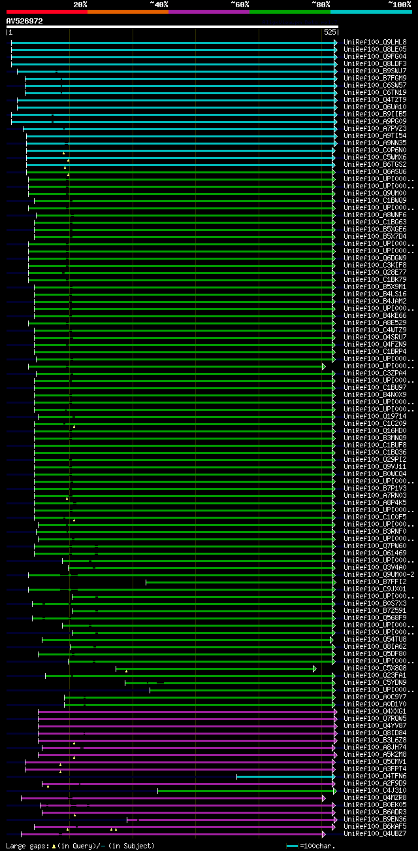This screenshot has width=418, height=851.
Task: Click hit label UniRef100_A8P4K5
Action: (x=375, y=503)
